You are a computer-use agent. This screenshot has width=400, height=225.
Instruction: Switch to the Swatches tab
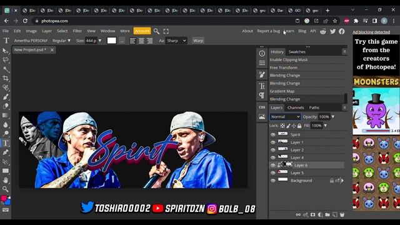[x=297, y=51]
